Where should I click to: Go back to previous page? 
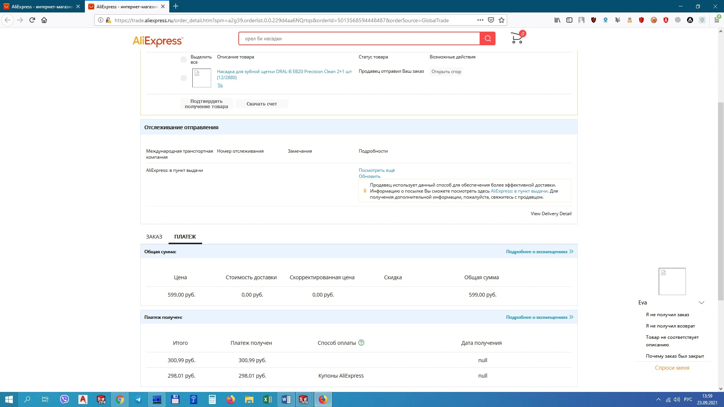coord(8,20)
